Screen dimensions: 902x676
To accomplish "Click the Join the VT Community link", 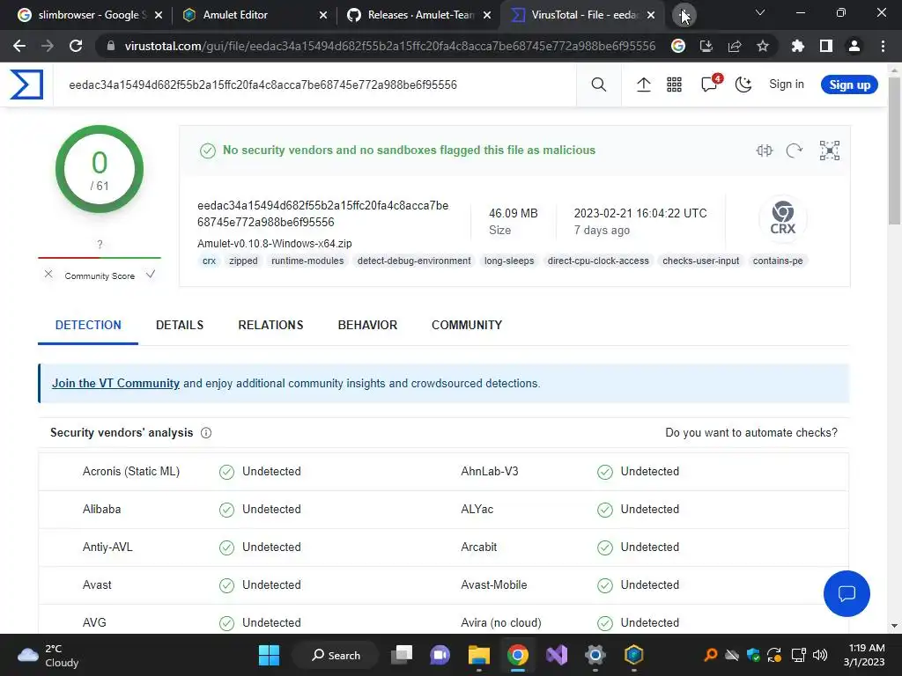I will coord(115,384).
